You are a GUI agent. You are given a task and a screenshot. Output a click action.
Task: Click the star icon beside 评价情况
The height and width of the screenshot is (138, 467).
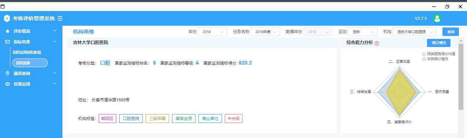point(7,31)
